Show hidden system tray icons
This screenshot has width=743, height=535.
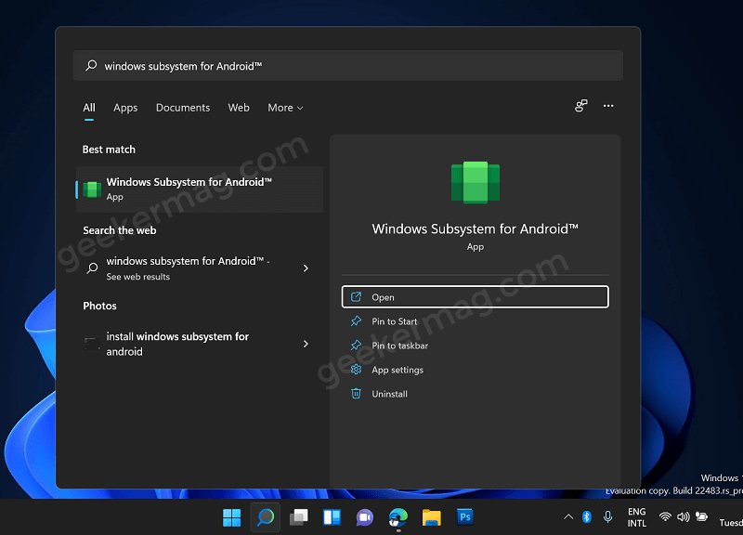click(568, 517)
